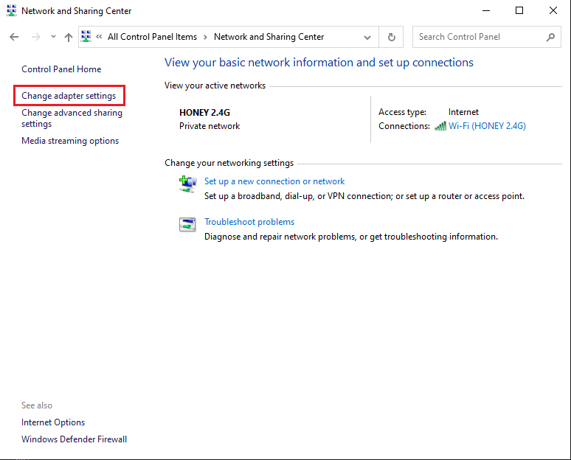Click the search magnifier icon
Viewport: 571px width, 460px height.
coord(550,37)
